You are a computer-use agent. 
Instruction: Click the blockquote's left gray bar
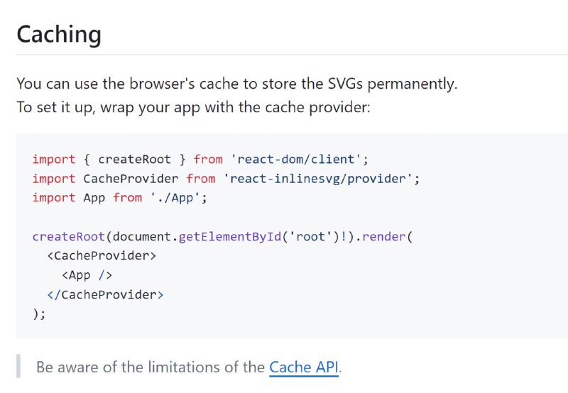18,366
